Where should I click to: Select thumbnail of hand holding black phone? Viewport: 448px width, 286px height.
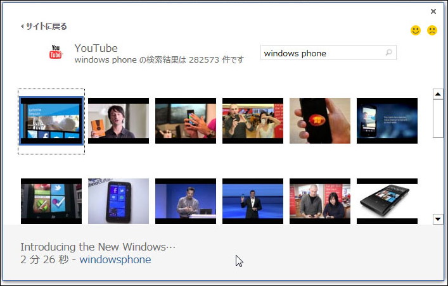tap(320, 121)
